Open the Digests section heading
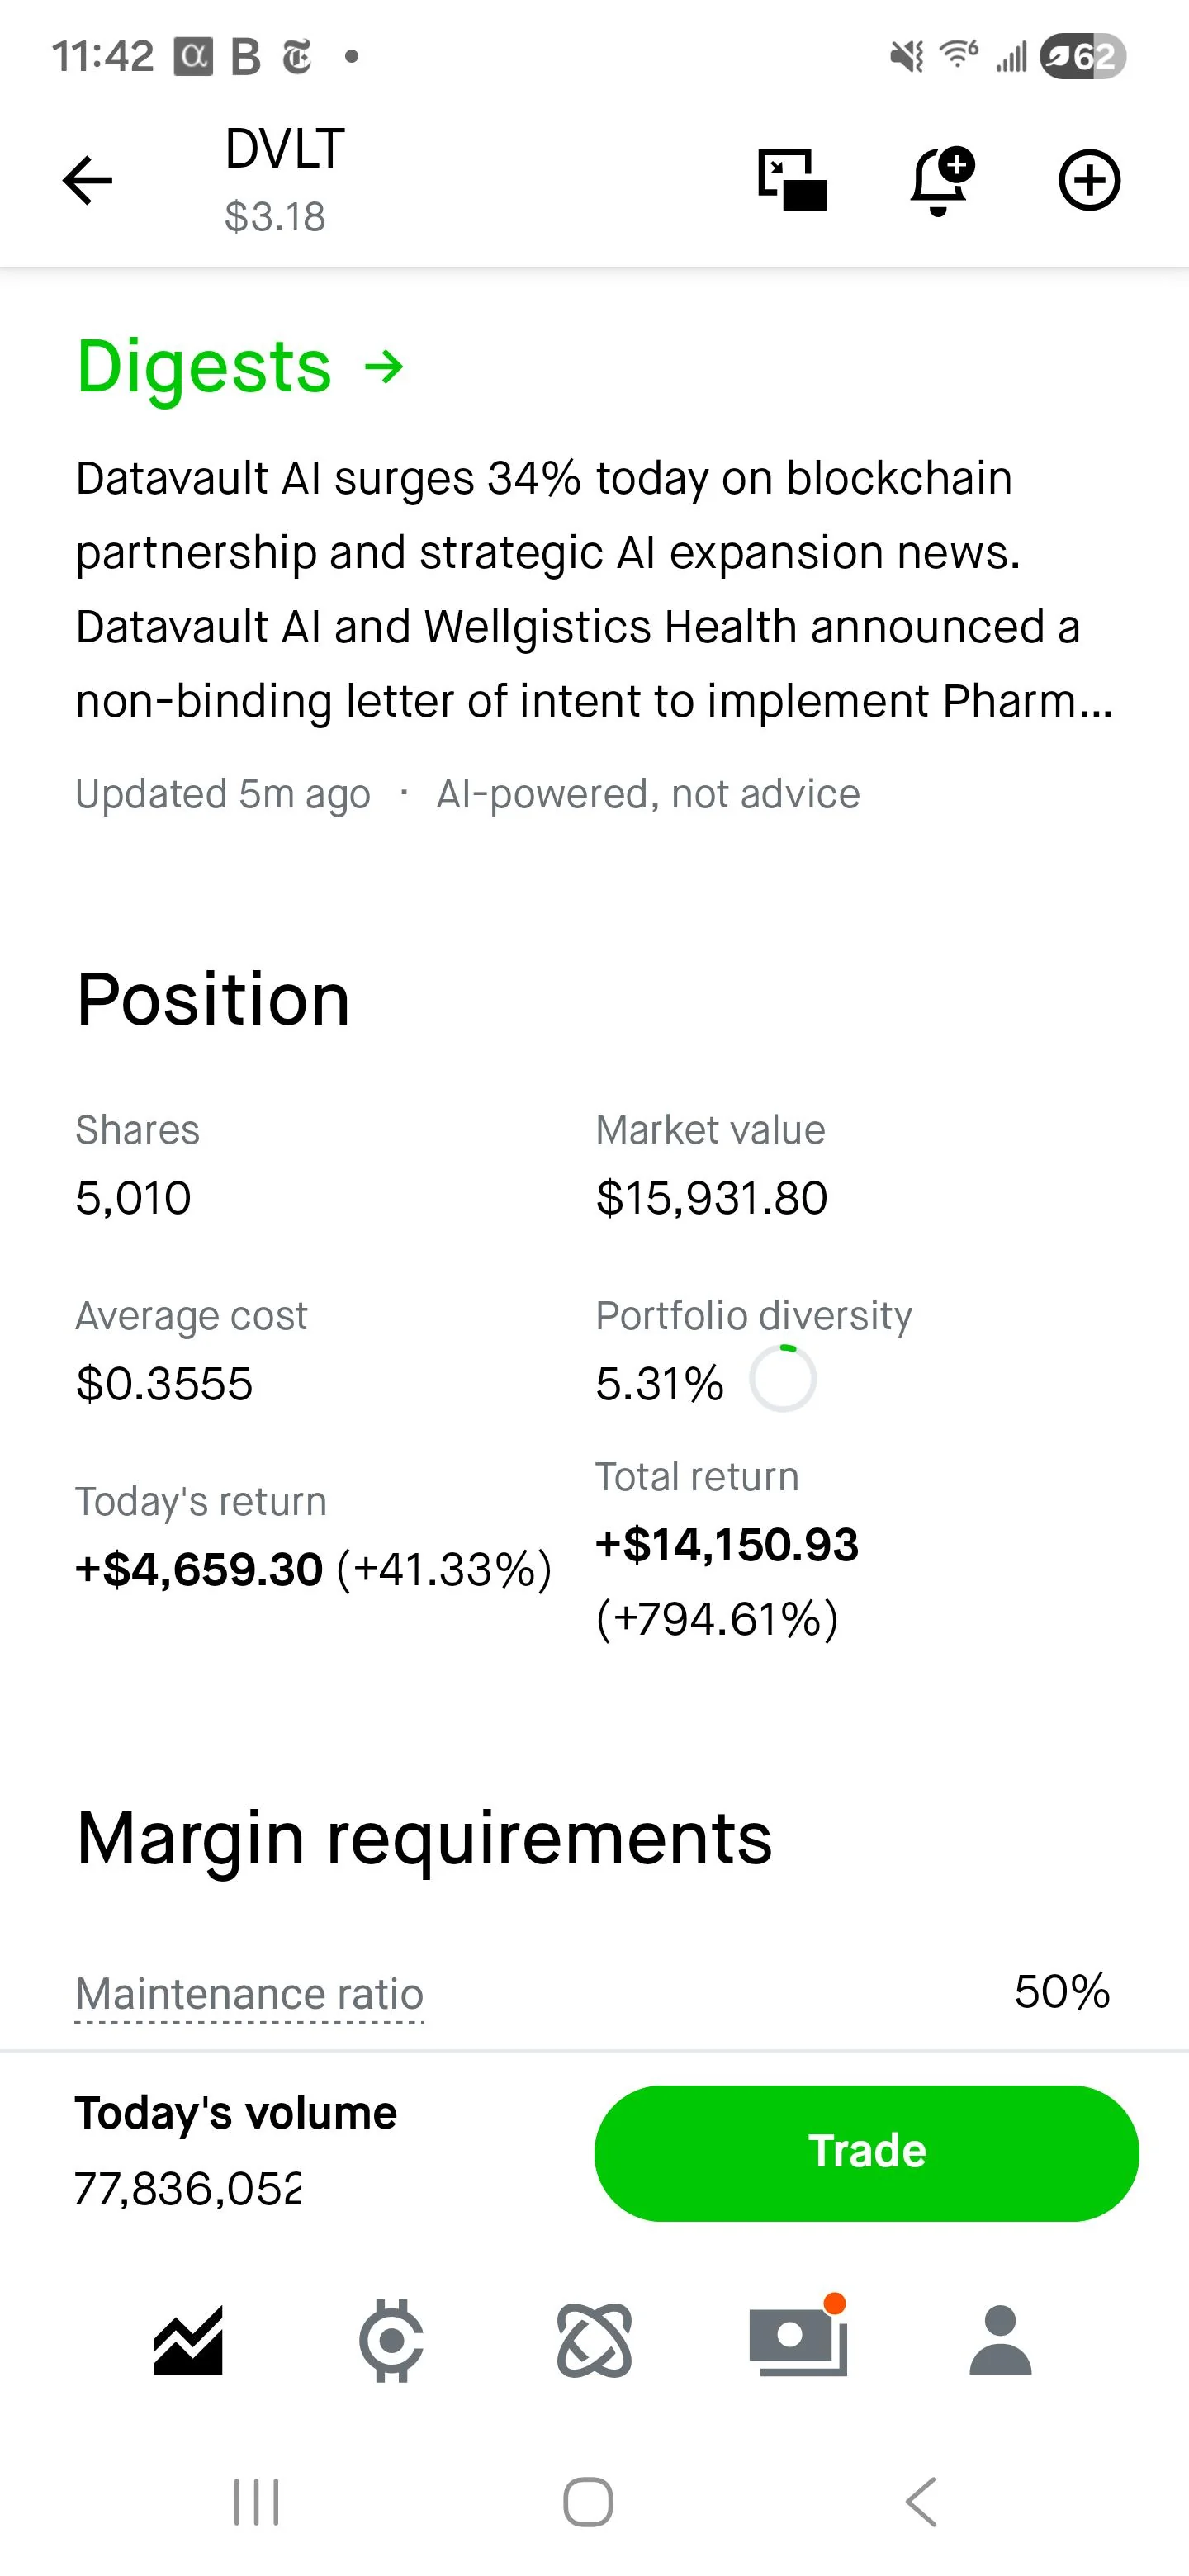 204,366
